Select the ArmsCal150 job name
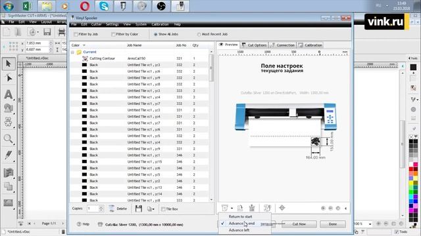Image resolution: width=421 pixels, height=236 pixels. pyautogui.click(x=136, y=58)
